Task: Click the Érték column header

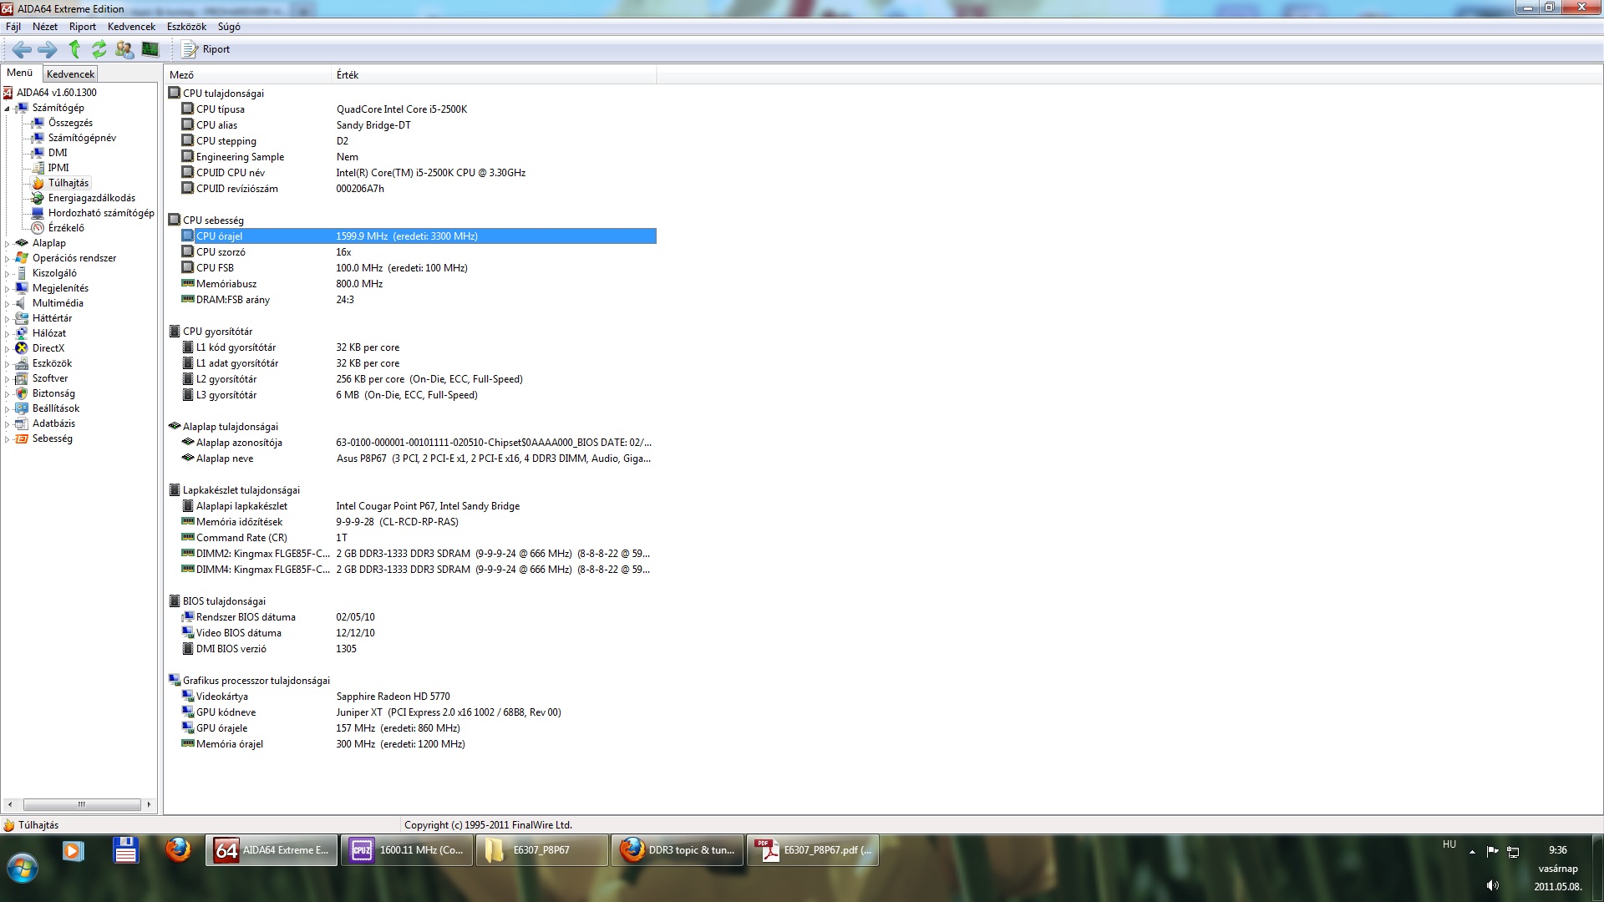Action: pos(494,75)
